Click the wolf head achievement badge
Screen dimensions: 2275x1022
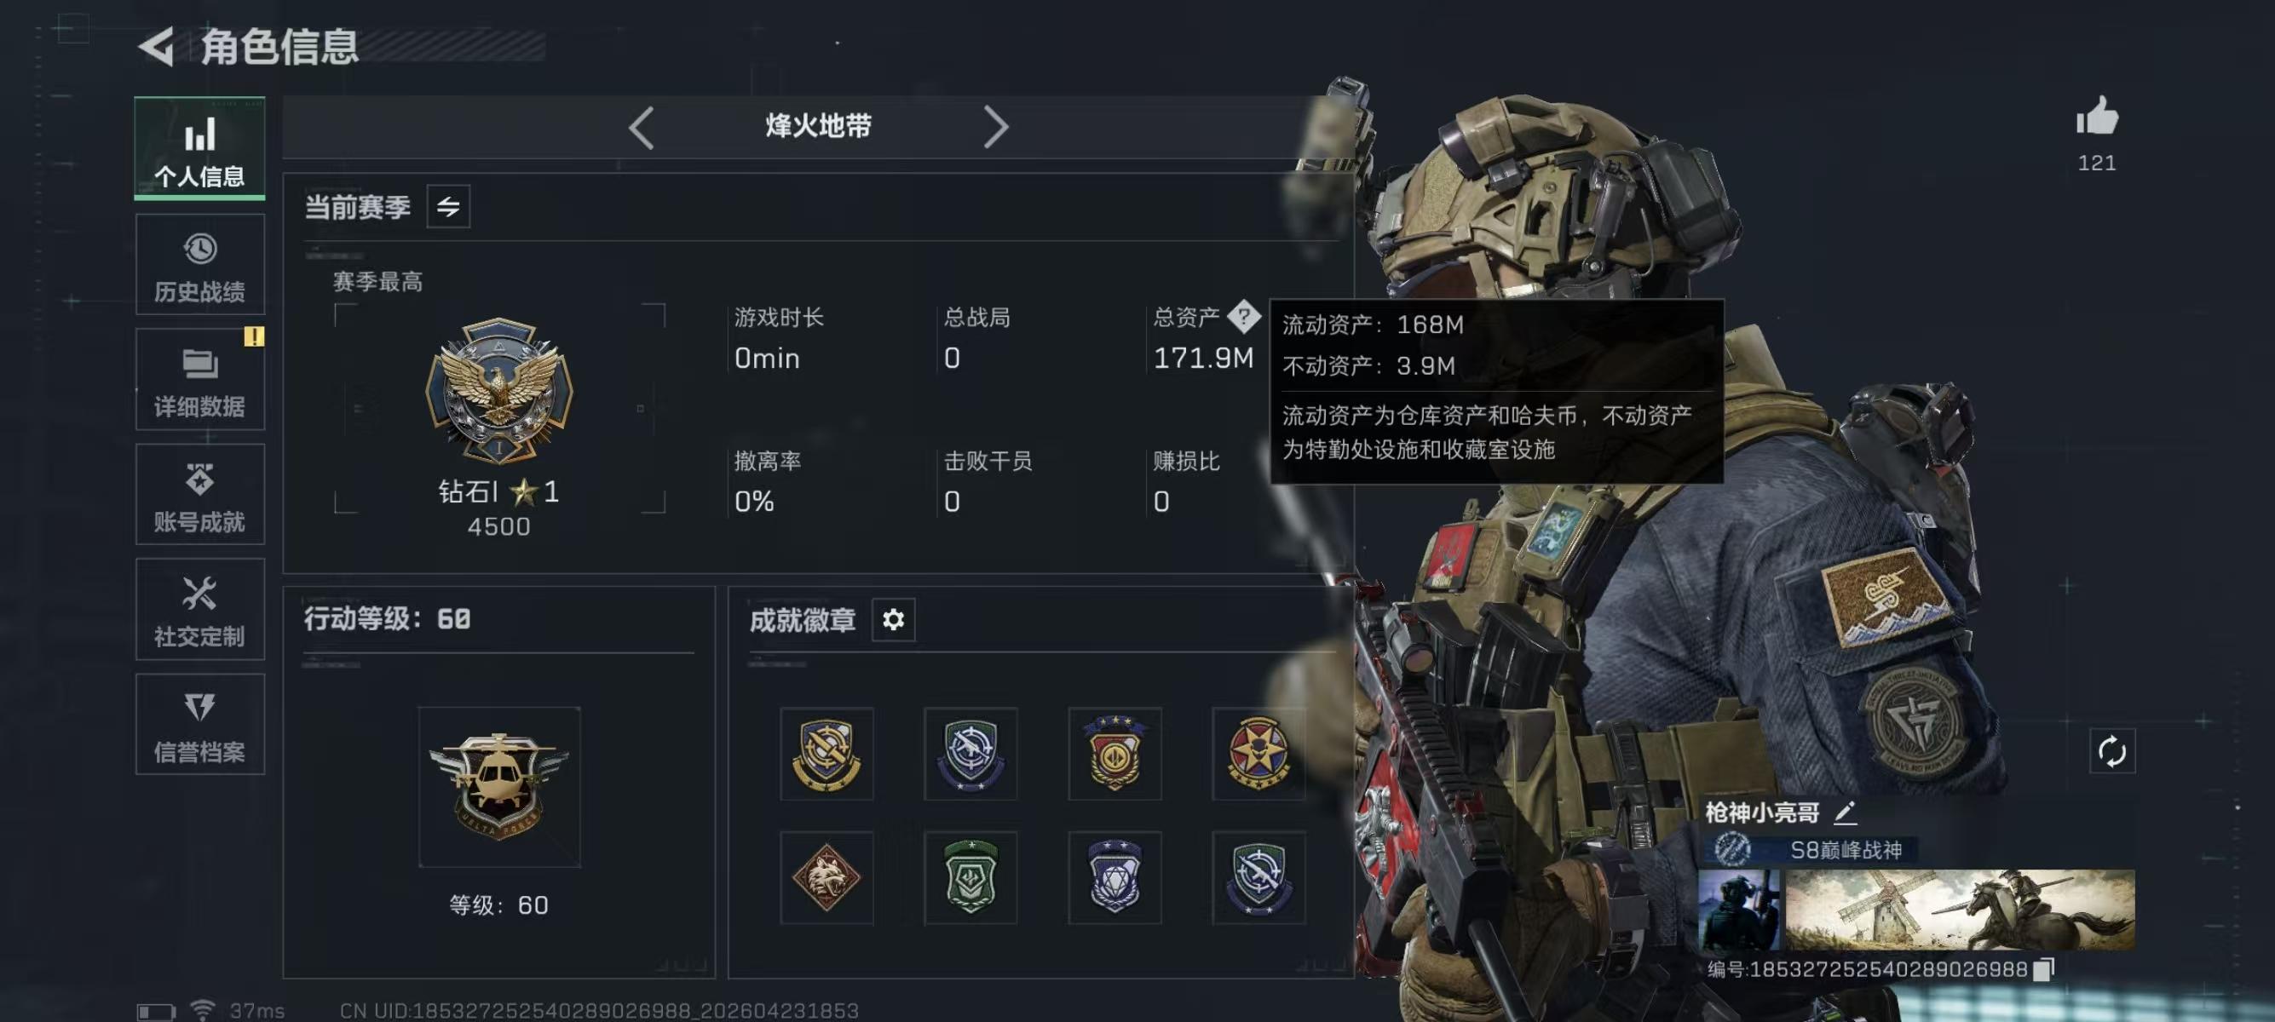pyautogui.click(x=826, y=877)
